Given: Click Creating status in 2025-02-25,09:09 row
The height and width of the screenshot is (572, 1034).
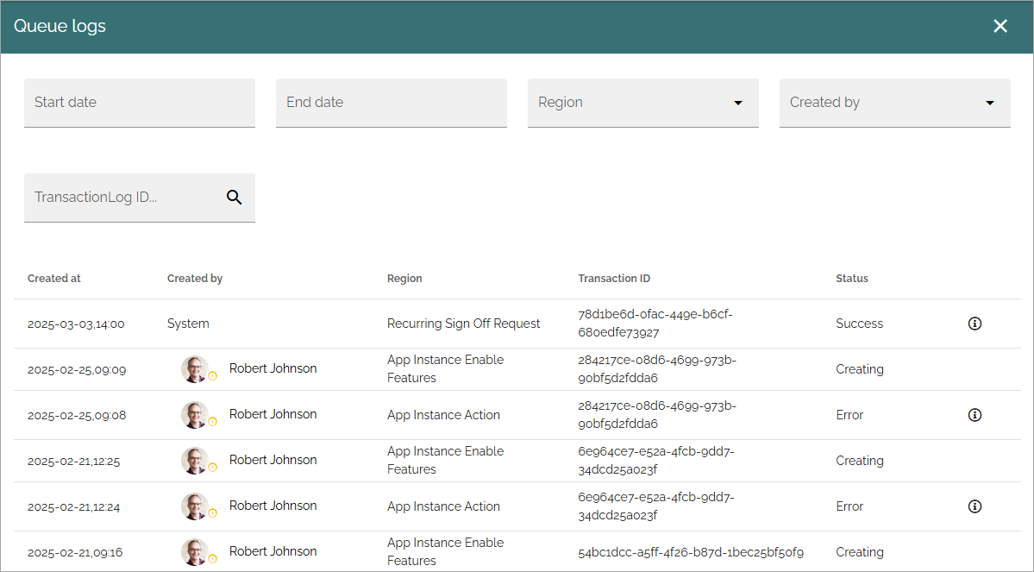Looking at the screenshot, I should (x=860, y=369).
